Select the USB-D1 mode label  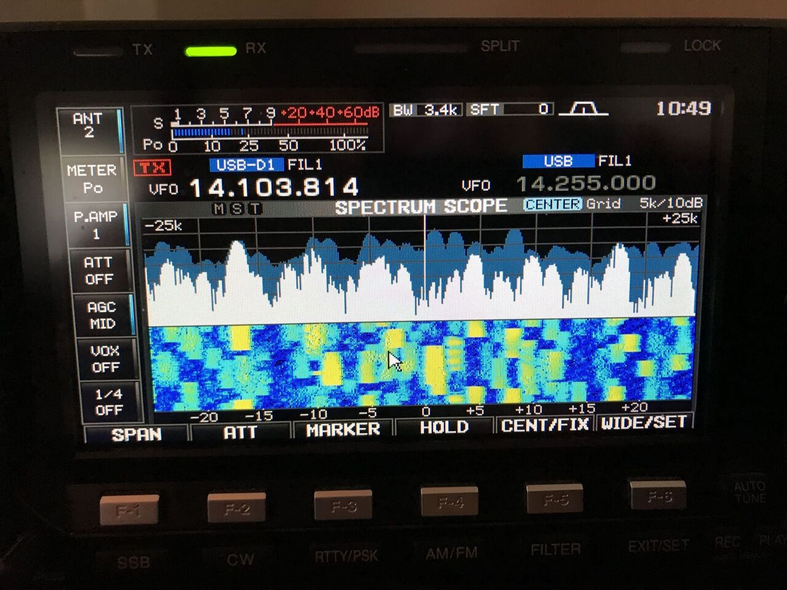tap(246, 165)
